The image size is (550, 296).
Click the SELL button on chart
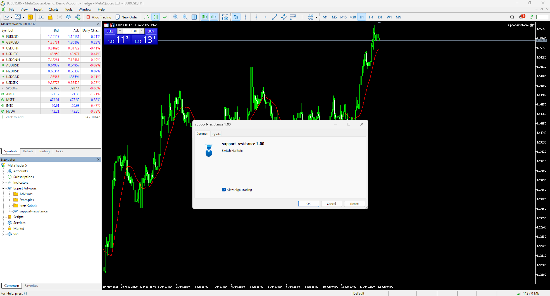pyautogui.click(x=110, y=31)
